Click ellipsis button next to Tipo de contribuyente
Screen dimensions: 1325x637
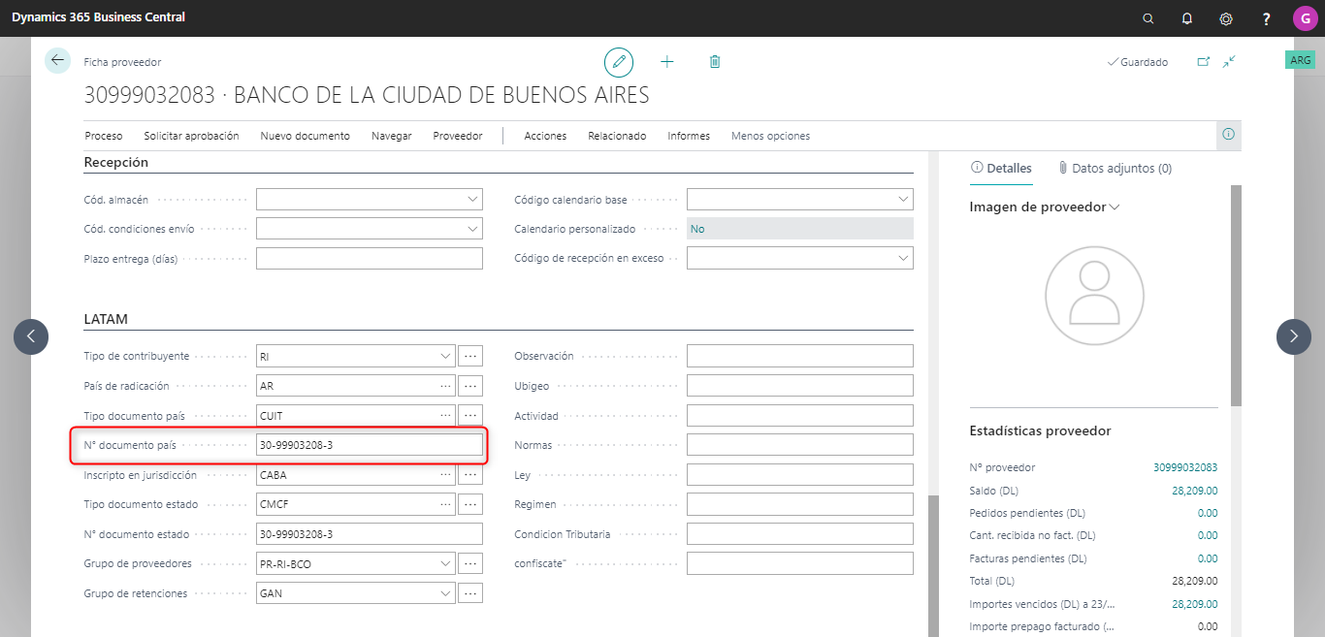(470, 356)
